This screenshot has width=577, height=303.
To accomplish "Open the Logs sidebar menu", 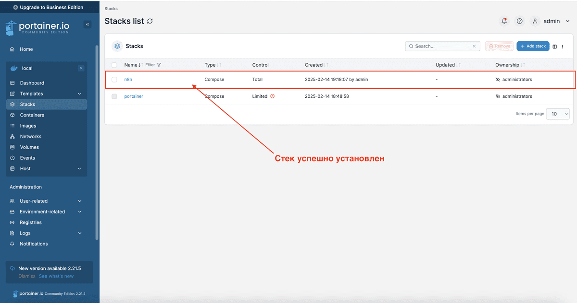I will [x=25, y=233].
